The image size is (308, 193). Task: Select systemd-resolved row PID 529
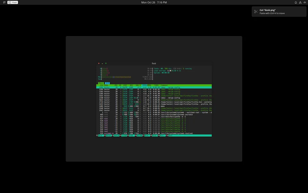(154, 133)
